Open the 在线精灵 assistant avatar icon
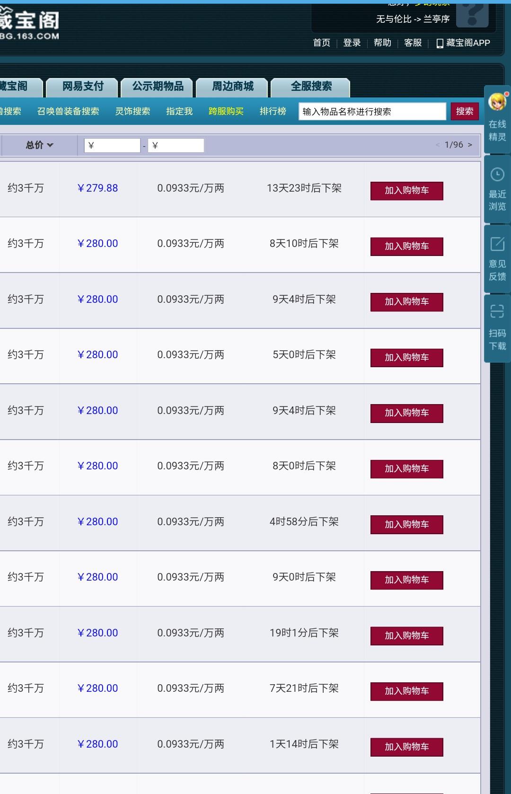This screenshot has height=794, width=511. pos(497,103)
